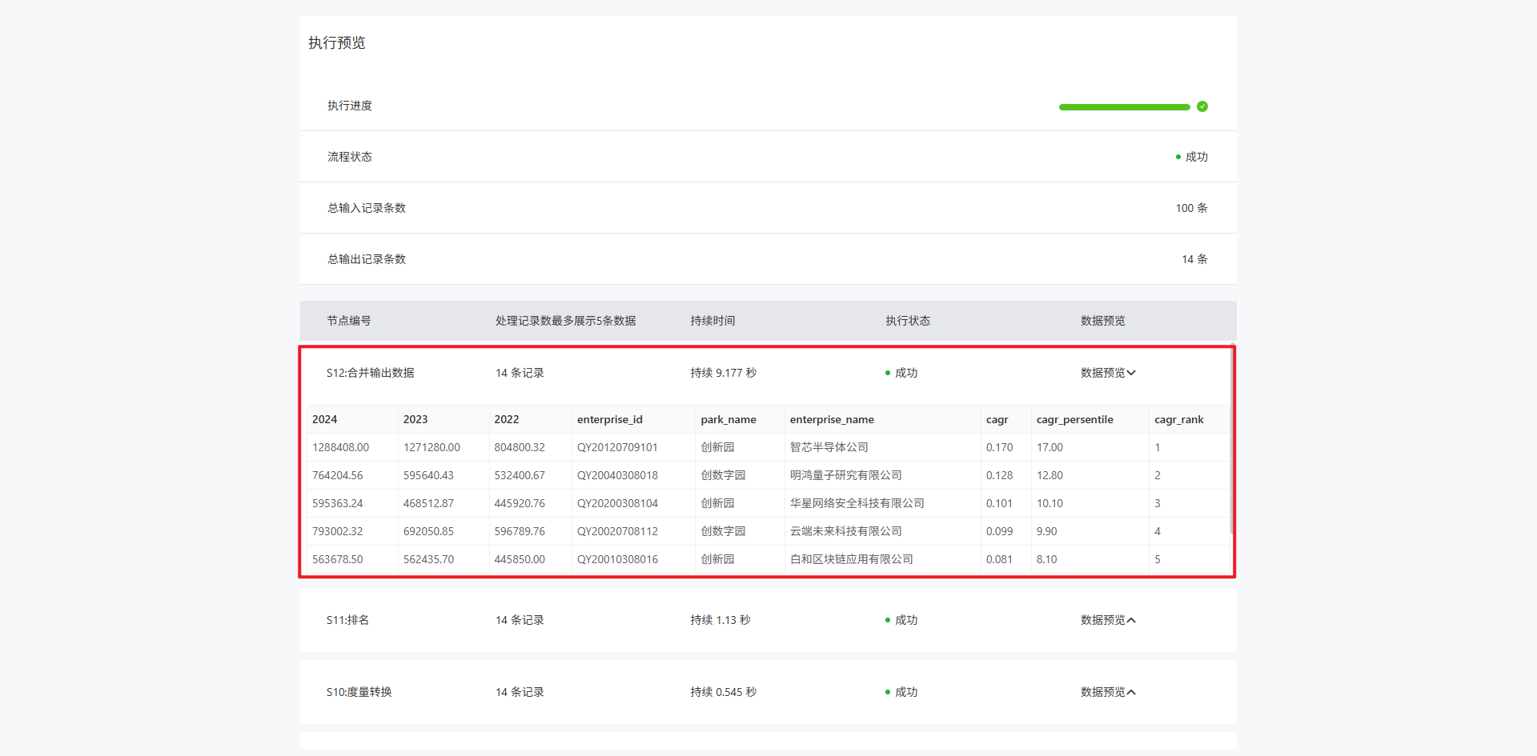Click the cagr_rank column header
Viewport: 1537px width, 756px height.
pyautogui.click(x=1178, y=419)
